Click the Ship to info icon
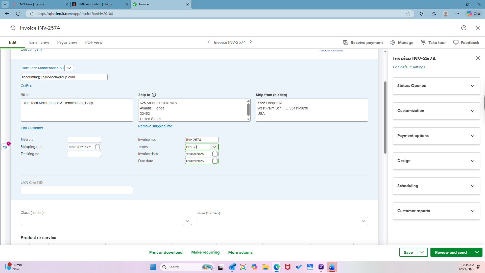Screen dimensions: 485x273 click(154, 95)
